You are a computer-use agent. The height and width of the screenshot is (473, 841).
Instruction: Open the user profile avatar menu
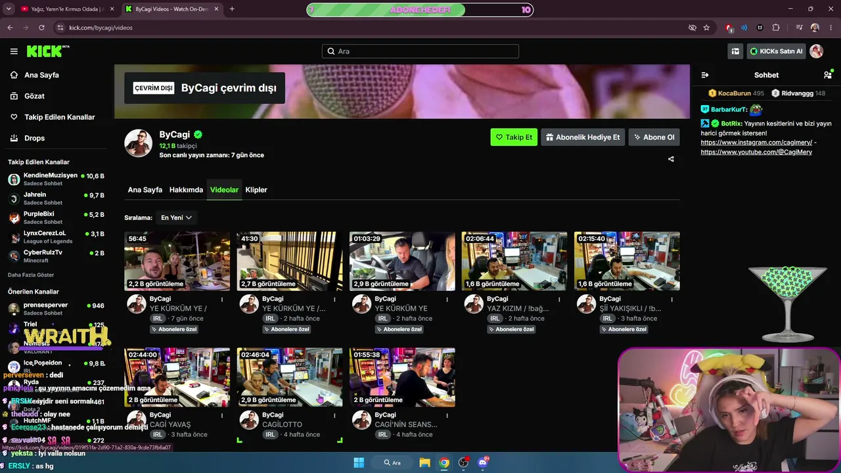pyautogui.click(x=817, y=51)
